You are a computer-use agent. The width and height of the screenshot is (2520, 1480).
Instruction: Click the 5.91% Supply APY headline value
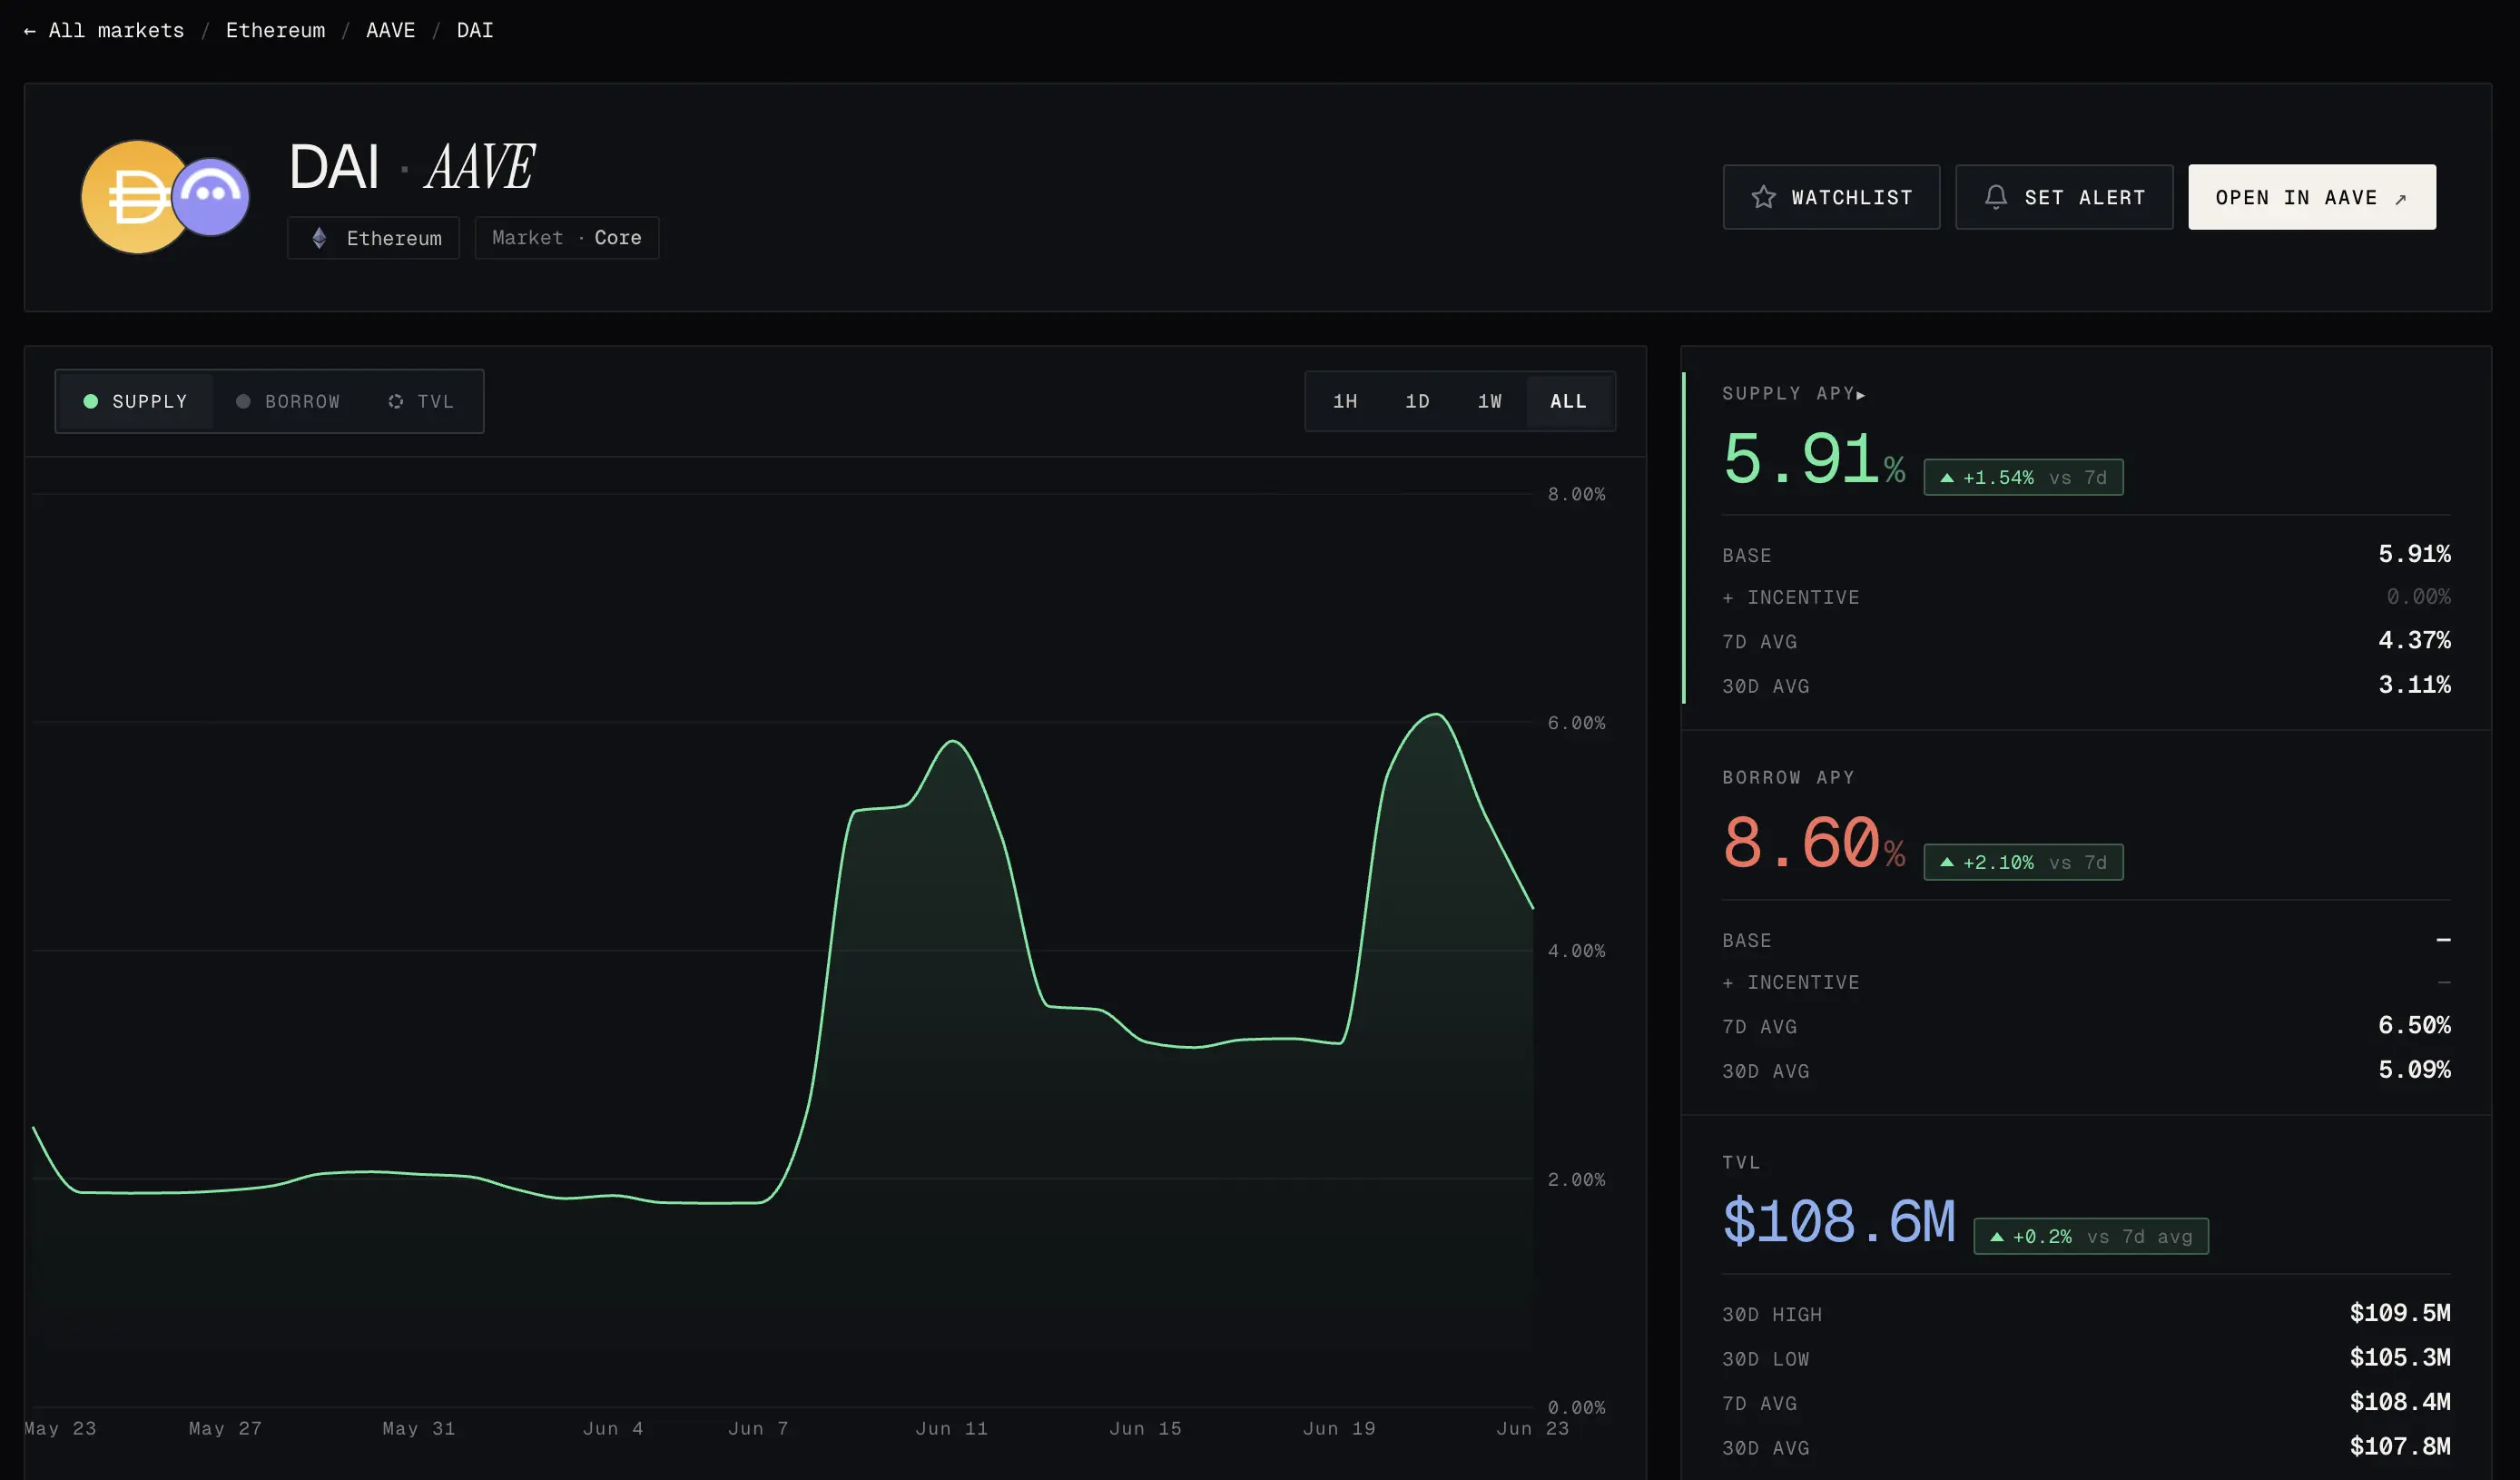point(1813,460)
